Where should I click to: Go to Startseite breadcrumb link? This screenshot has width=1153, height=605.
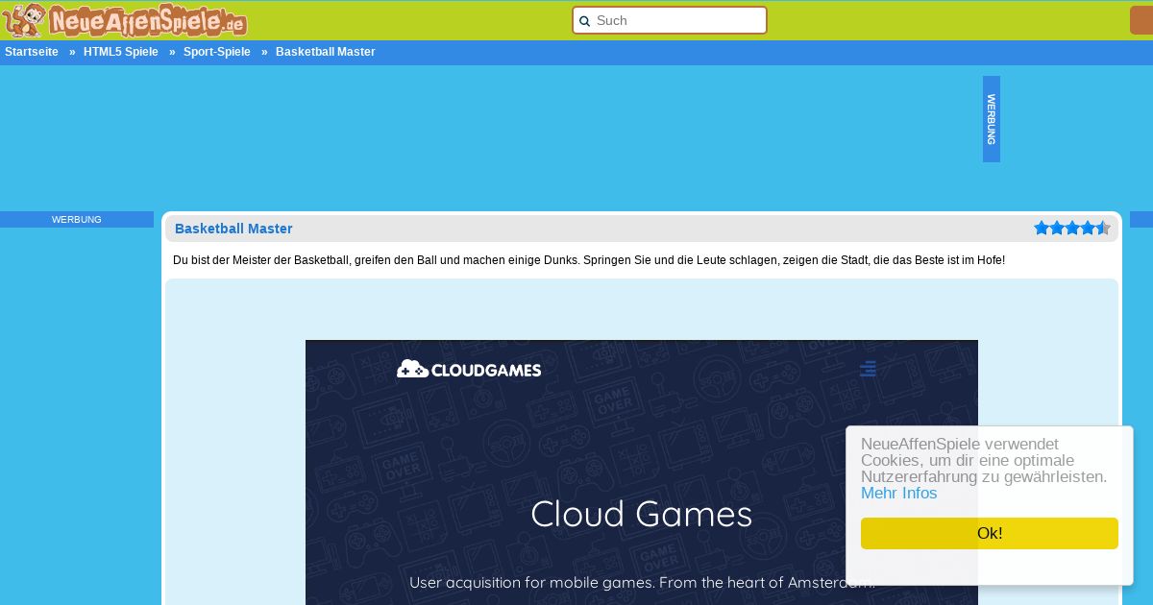pos(32,52)
